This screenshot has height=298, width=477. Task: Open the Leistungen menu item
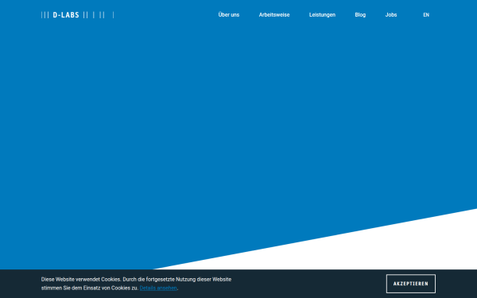click(322, 15)
